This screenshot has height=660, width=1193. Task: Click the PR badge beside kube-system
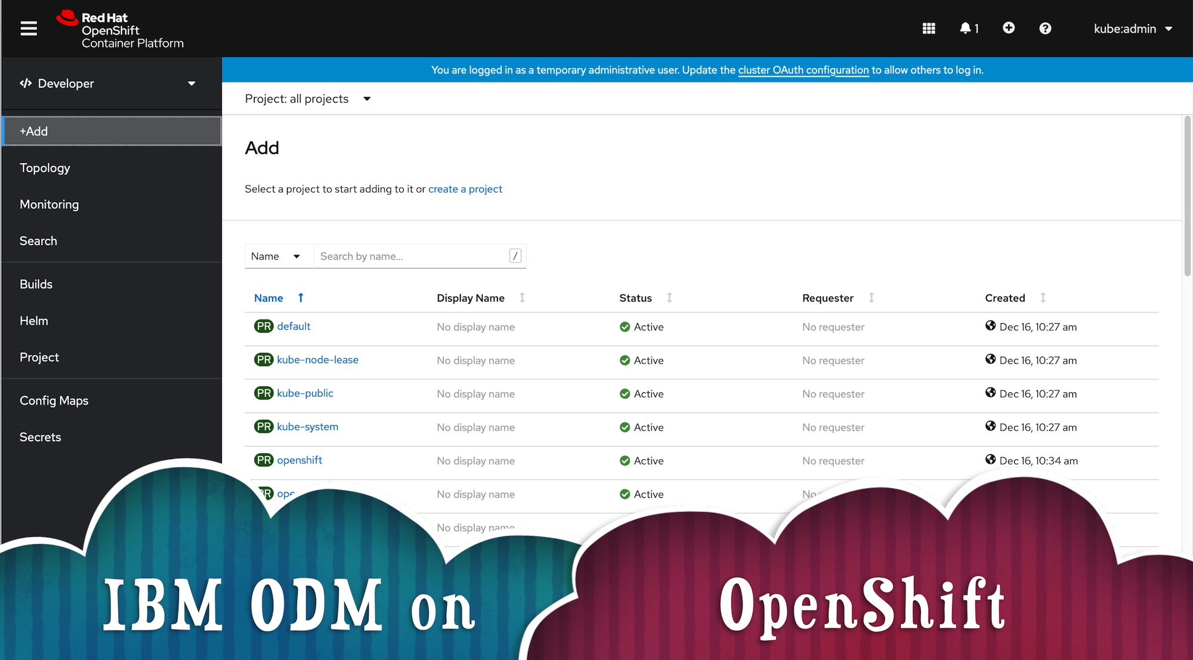(264, 426)
